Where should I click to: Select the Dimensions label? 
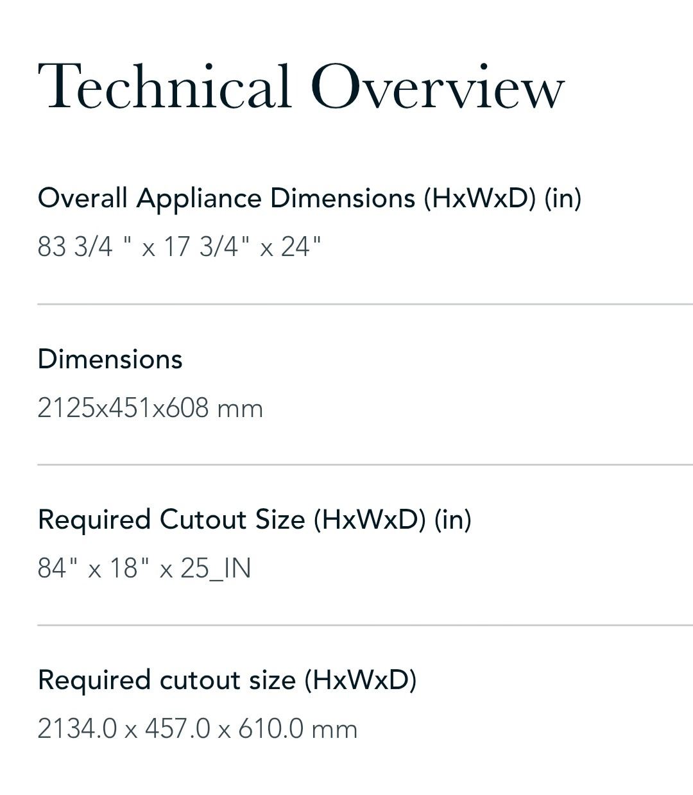click(x=110, y=359)
